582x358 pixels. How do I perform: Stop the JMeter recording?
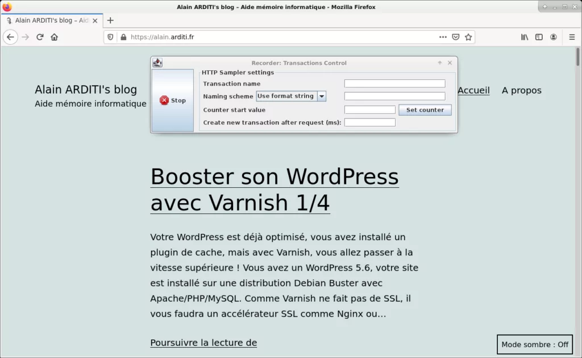(173, 100)
